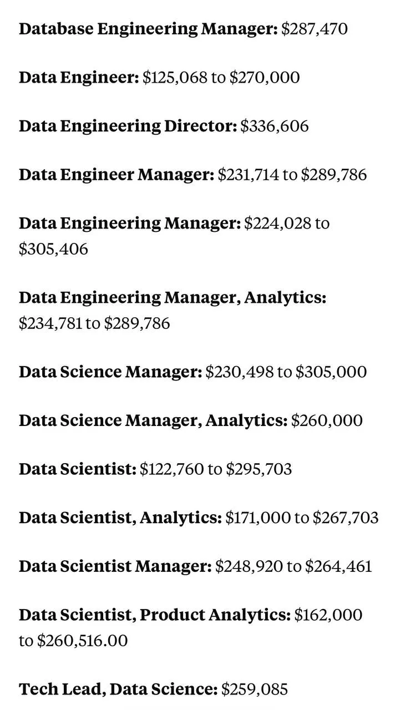Click the "Data Scientist Manager:" bold title
Screen dimensions: 395x710
pos(115,566)
